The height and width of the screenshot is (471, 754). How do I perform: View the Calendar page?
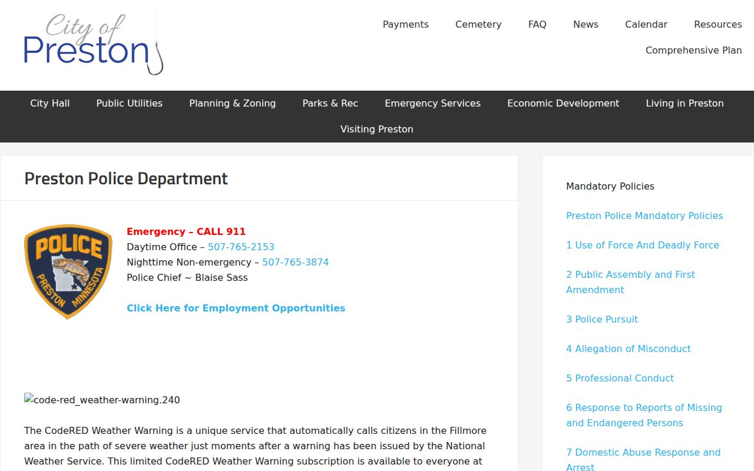click(x=646, y=24)
